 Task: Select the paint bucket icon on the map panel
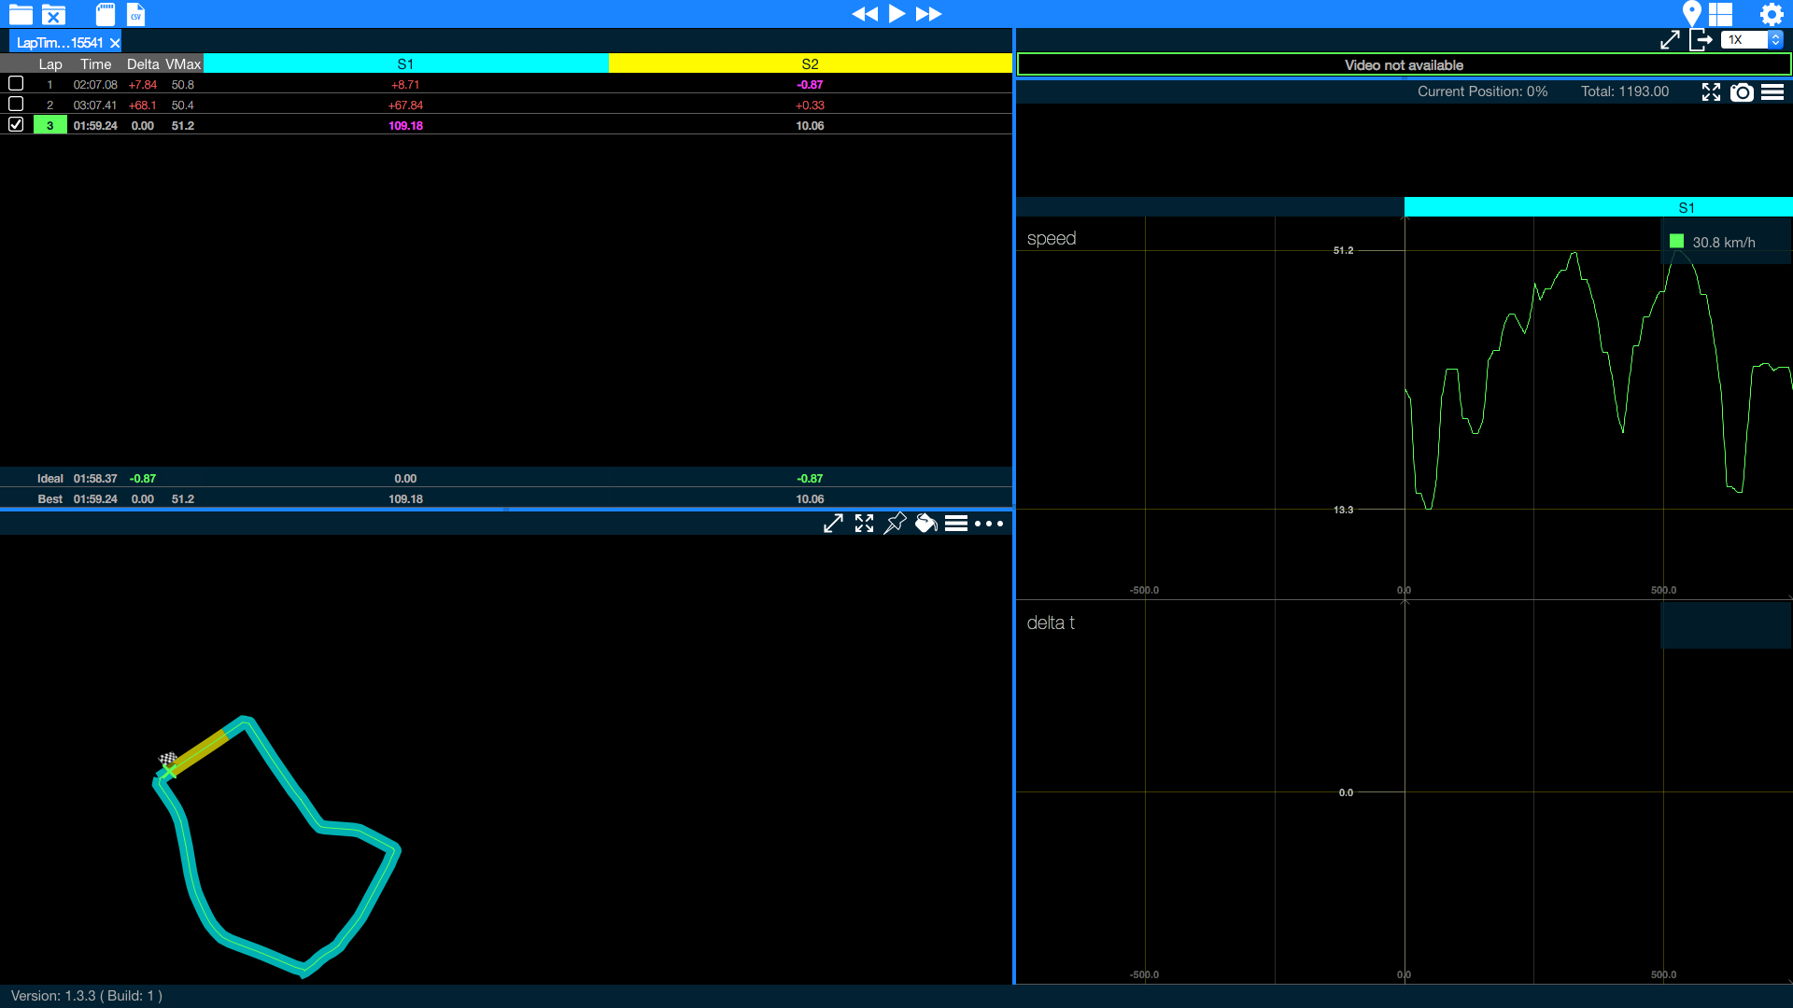click(926, 523)
